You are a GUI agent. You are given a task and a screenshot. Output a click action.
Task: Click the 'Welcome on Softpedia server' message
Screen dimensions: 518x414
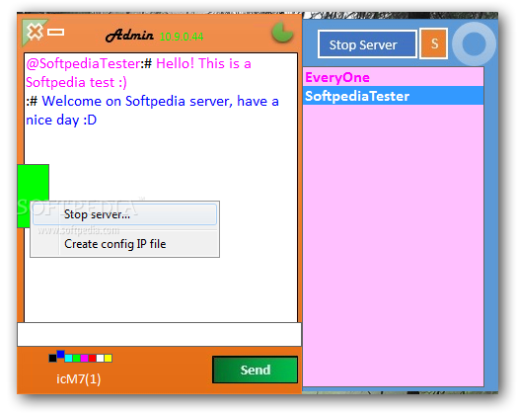coord(152,111)
